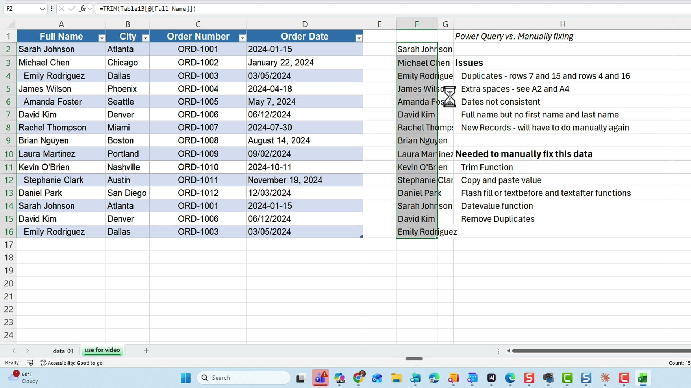Open the Order Date filter dropdown

(x=359, y=38)
